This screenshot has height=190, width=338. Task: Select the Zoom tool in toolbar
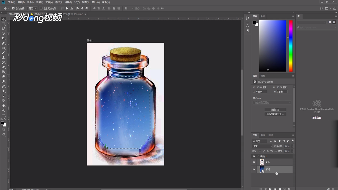click(x=3, y=110)
